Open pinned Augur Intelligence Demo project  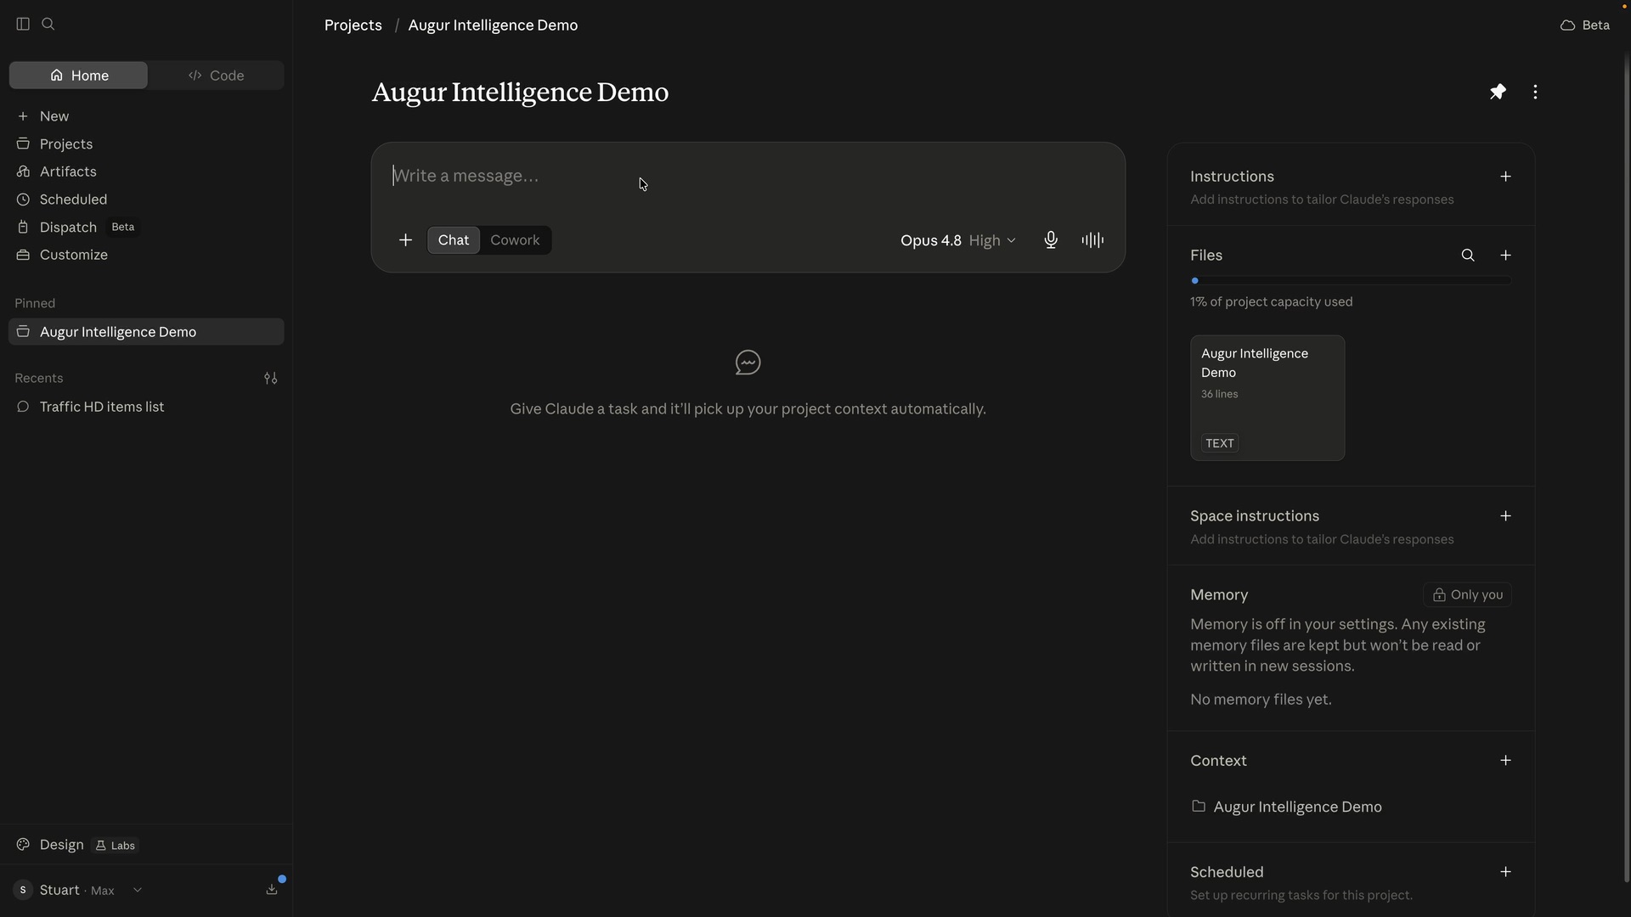146,332
